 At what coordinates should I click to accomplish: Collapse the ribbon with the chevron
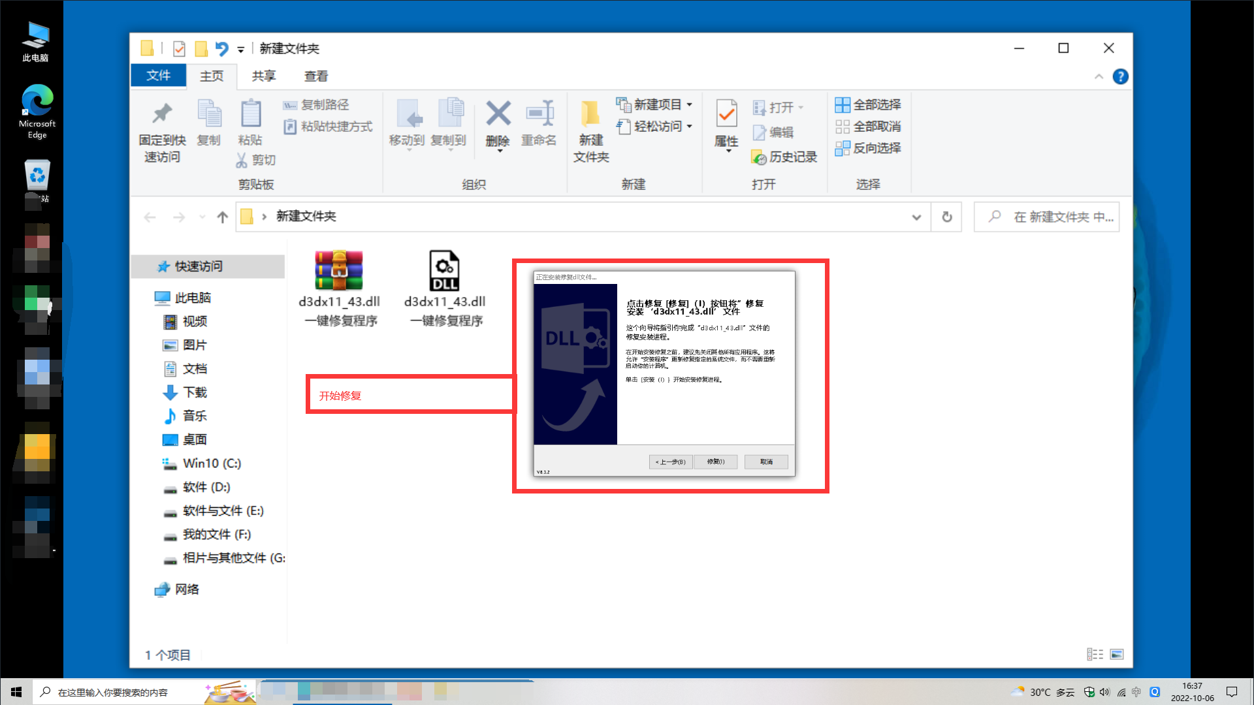1099,76
